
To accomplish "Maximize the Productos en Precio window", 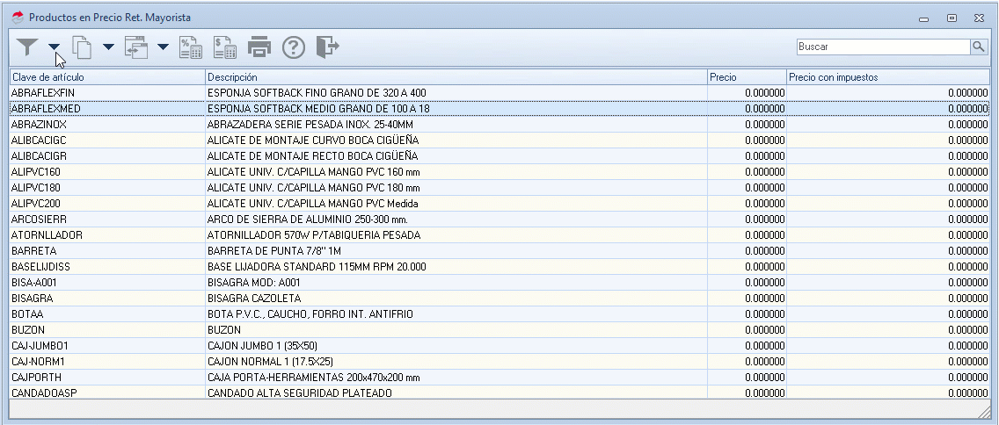I will pos(952,18).
